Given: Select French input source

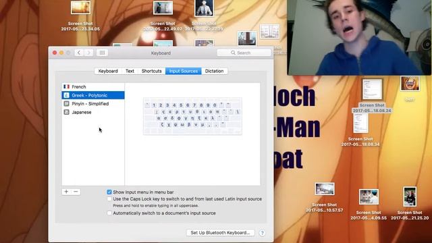Looking at the screenshot, I should pos(93,87).
